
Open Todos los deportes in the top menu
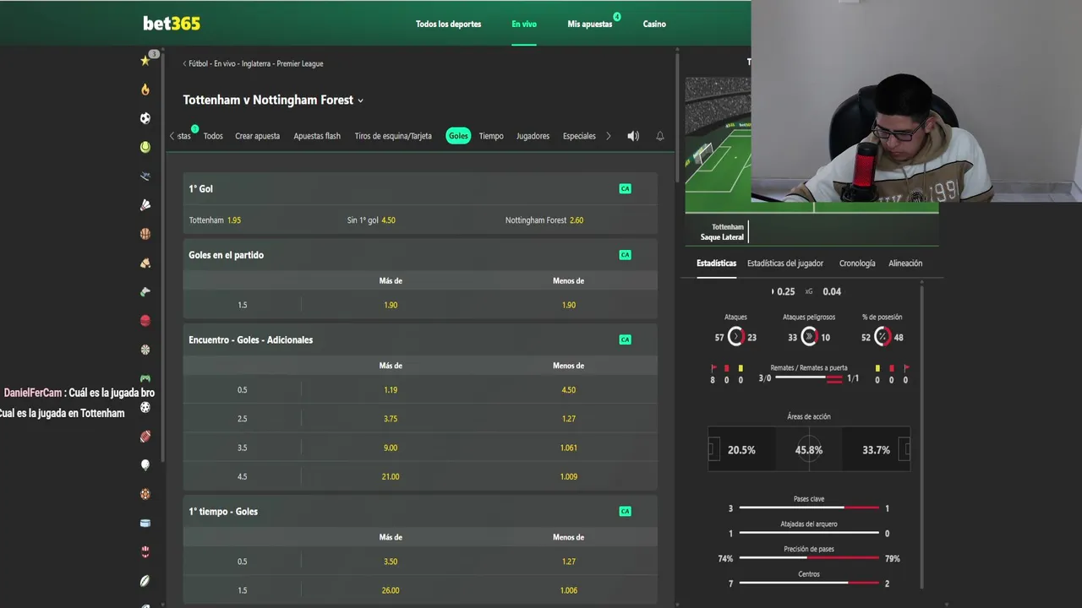coord(448,24)
